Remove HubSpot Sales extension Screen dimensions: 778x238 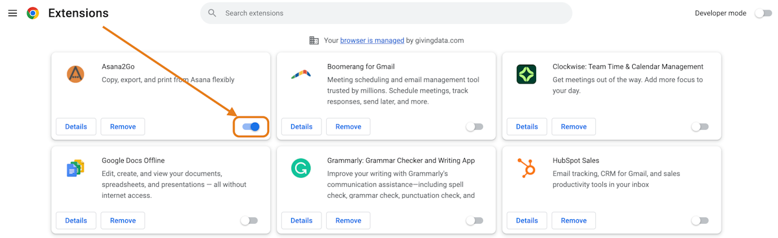(x=574, y=221)
